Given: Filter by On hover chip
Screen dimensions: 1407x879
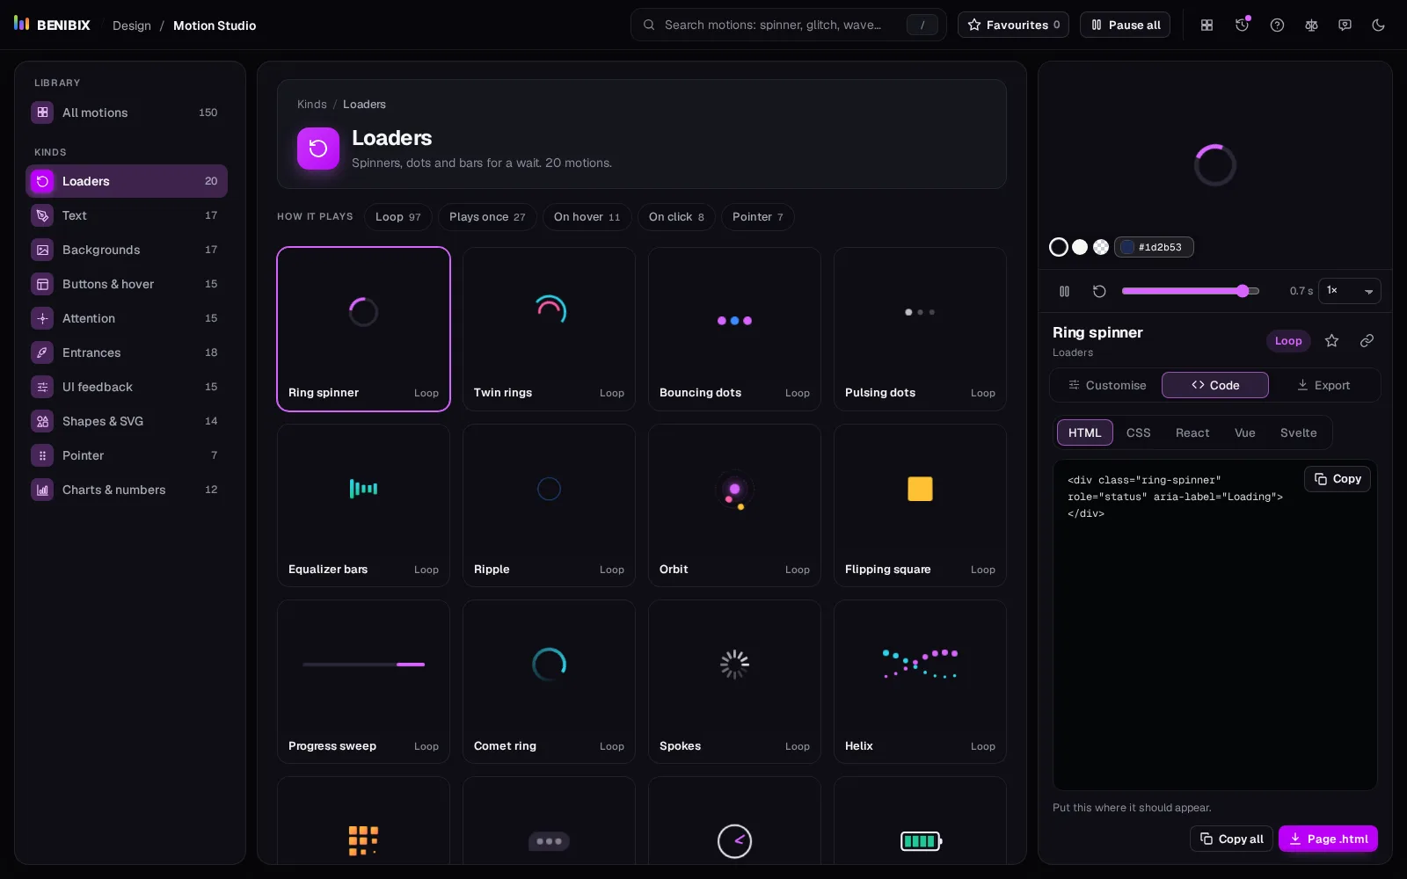Looking at the screenshot, I should [587, 217].
